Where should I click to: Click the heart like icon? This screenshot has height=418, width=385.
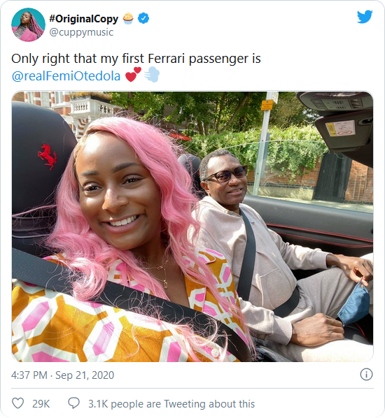coord(18,403)
